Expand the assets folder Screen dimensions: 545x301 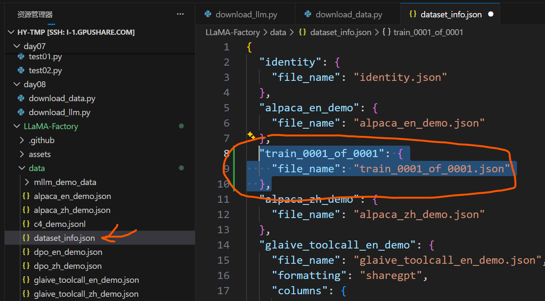(x=22, y=154)
